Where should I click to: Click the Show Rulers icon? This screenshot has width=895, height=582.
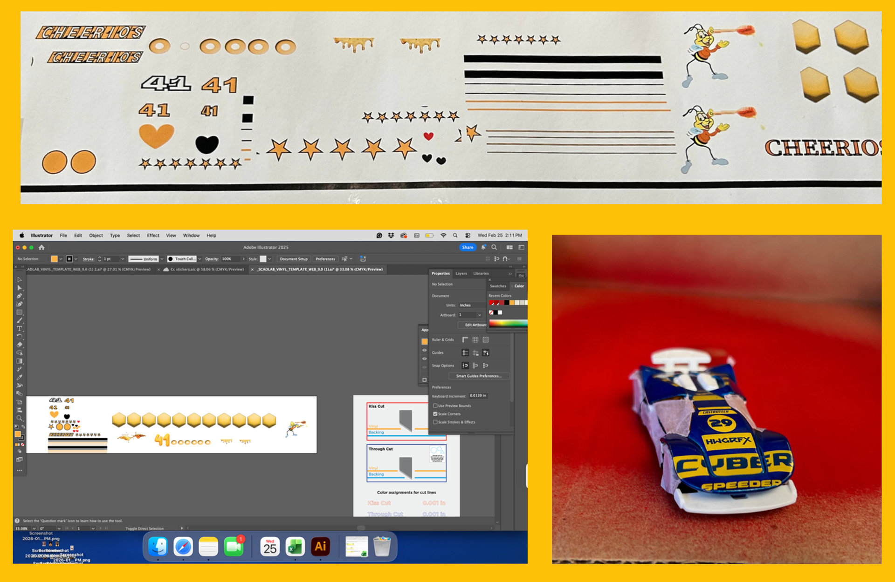pos(465,340)
